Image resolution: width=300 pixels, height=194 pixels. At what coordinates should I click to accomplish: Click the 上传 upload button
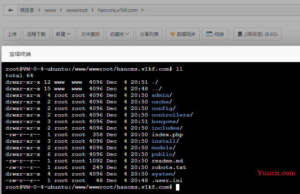pos(12,34)
